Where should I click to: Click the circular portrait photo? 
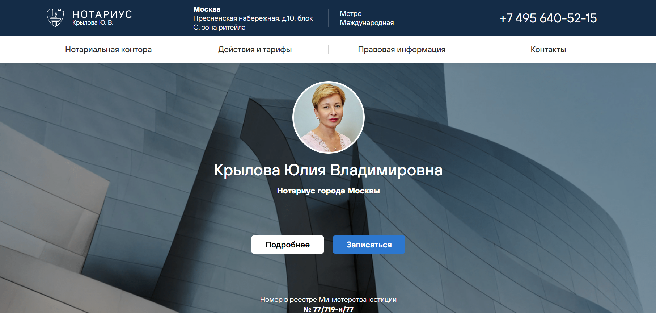[328, 117]
